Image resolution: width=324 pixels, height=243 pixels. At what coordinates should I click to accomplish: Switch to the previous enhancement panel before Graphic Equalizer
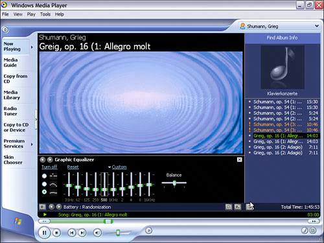pos(43,159)
